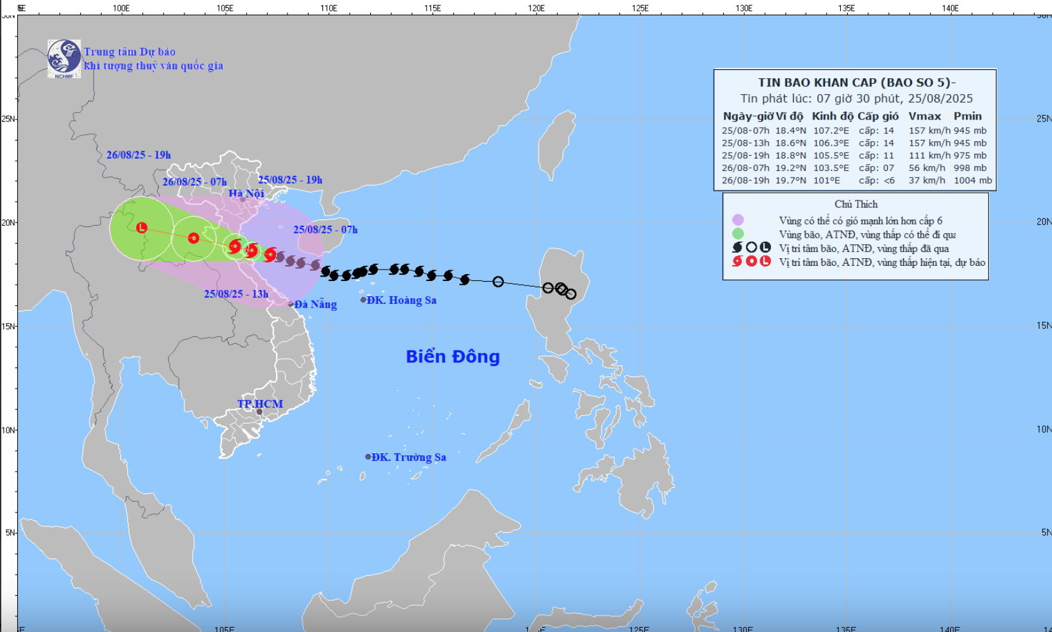Click the '25/08-07h' table row date
Image resolution: width=1052 pixels, height=632 pixels.
(x=745, y=131)
